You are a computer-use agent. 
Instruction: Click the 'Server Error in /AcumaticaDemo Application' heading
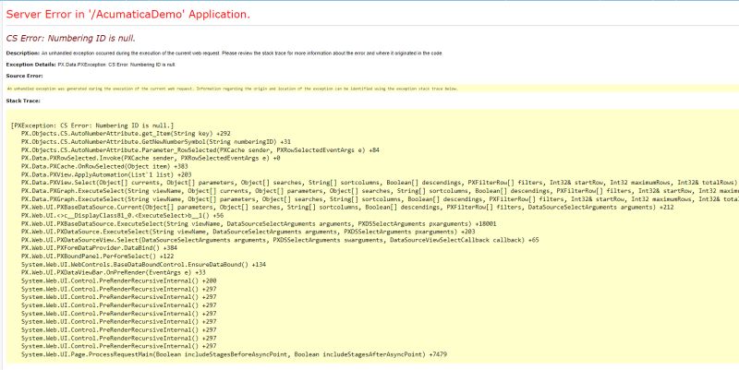127,15
